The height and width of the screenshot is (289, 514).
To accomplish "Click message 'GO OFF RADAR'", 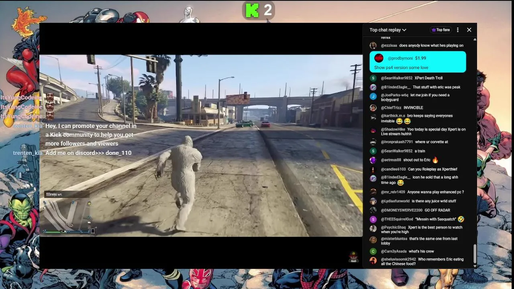I will 437,210.
